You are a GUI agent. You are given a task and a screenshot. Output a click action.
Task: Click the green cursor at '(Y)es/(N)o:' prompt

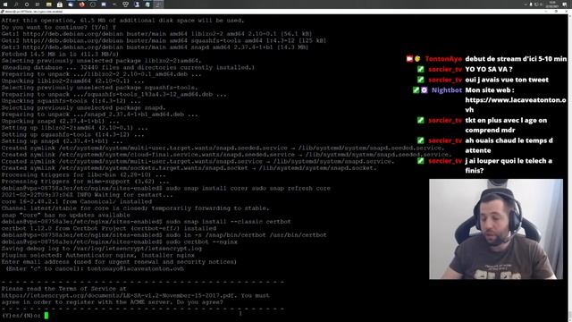pos(46,316)
